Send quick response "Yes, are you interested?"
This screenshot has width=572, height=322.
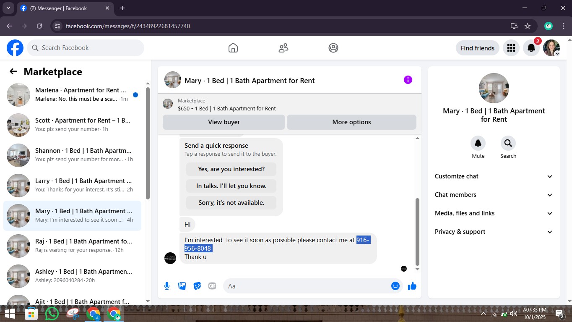coord(231,169)
